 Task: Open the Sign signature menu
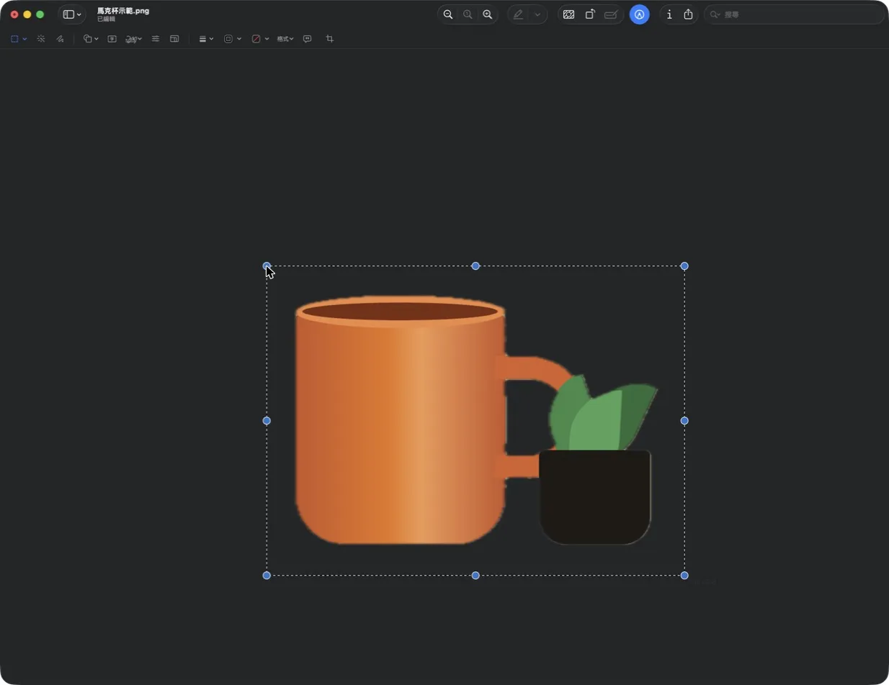(133, 39)
